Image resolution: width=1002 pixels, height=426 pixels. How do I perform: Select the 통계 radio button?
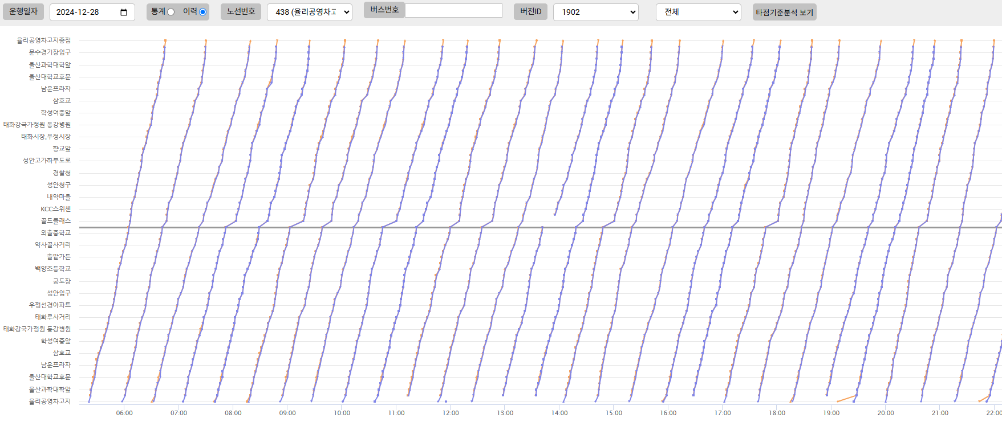coord(171,12)
